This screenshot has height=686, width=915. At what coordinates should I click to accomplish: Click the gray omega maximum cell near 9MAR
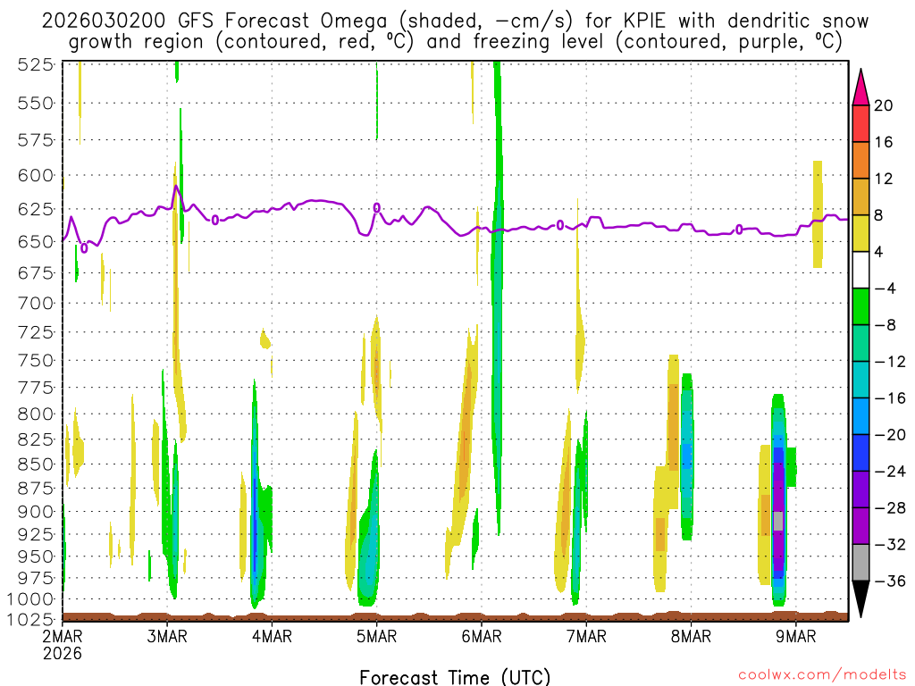[x=778, y=521]
